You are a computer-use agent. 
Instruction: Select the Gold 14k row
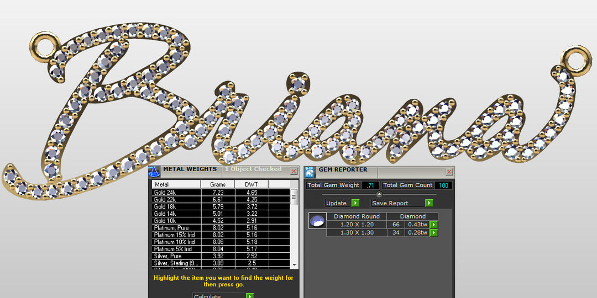tap(221, 214)
